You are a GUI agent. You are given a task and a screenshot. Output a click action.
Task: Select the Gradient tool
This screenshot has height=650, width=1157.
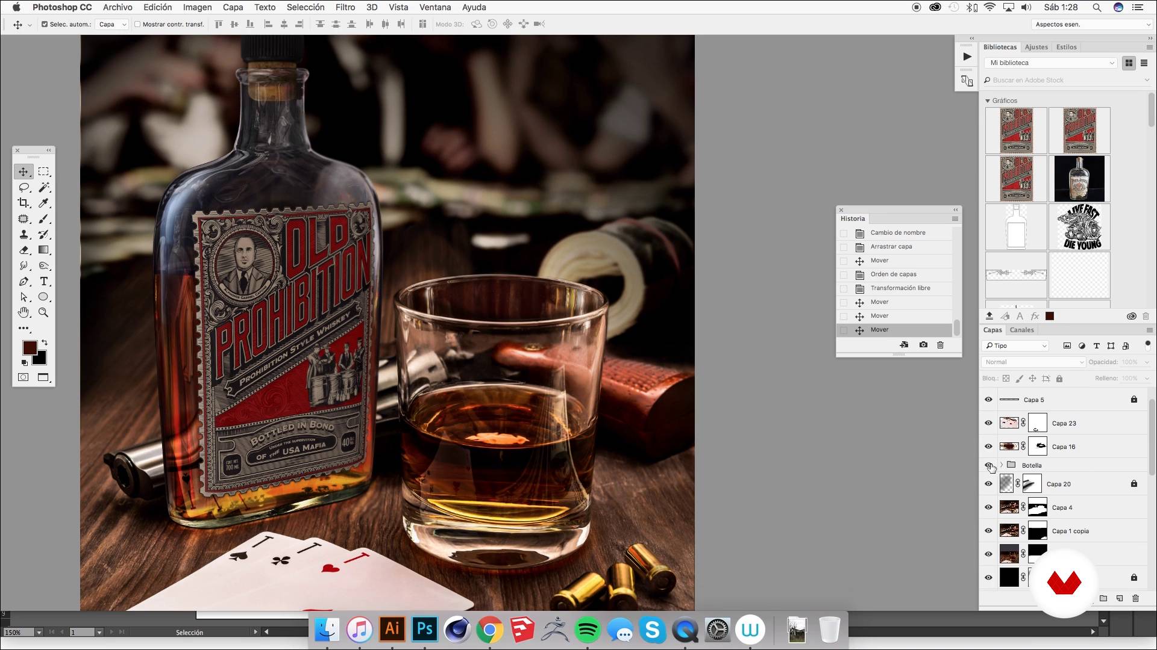pyautogui.click(x=43, y=250)
